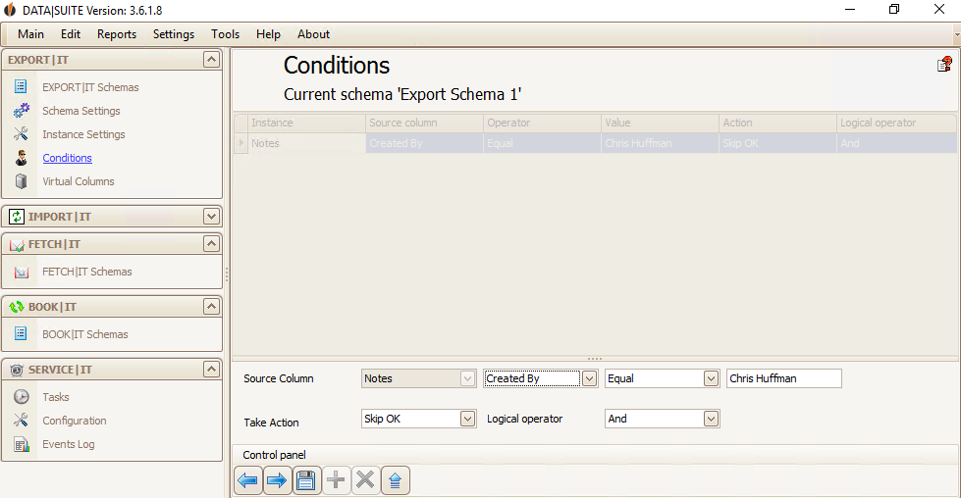This screenshot has width=961, height=498.
Task: Open the Created By column dropdown
Action: click(x=589, y=378)
